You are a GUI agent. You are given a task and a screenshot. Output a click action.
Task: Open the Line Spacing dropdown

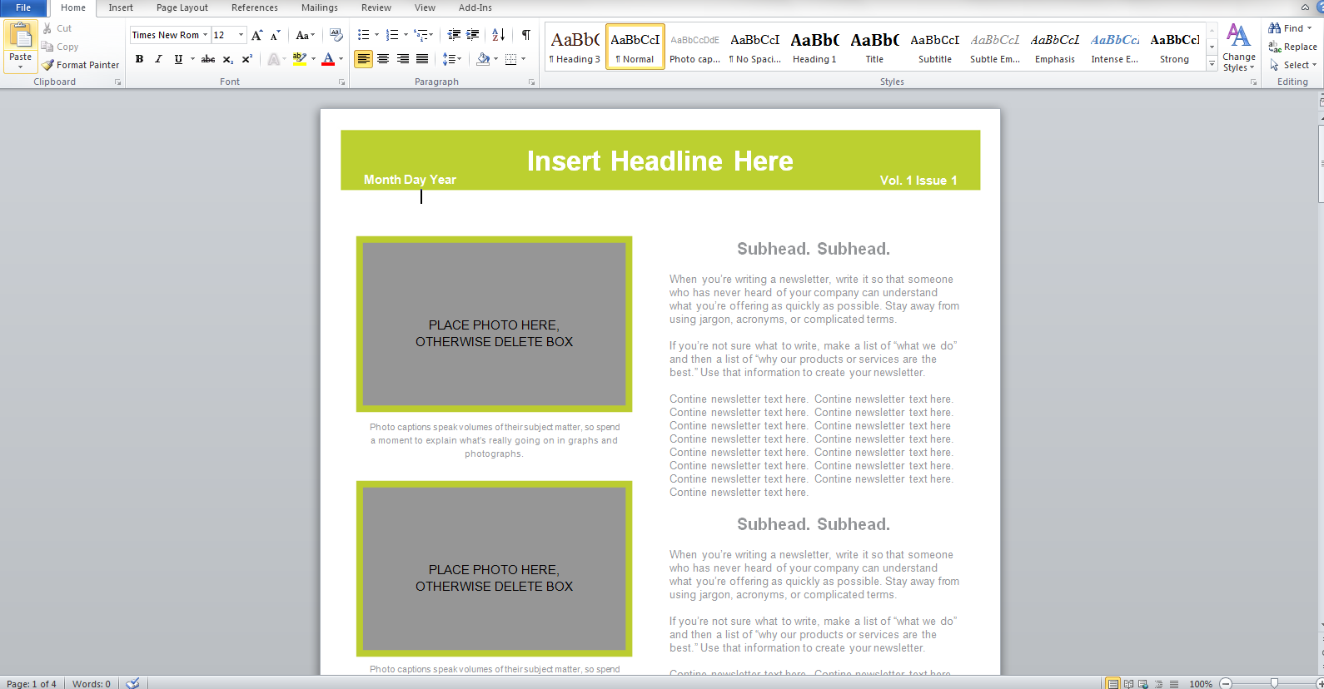(452, 59)
